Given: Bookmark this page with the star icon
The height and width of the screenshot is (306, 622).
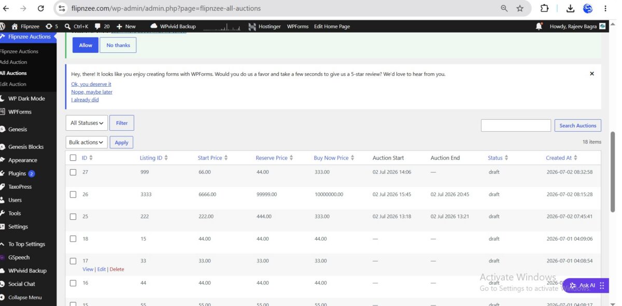Looking at the screenshot, I should tap(520, 8).
